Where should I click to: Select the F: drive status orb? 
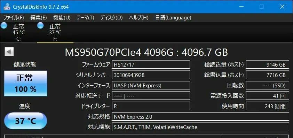pos(40,26)
